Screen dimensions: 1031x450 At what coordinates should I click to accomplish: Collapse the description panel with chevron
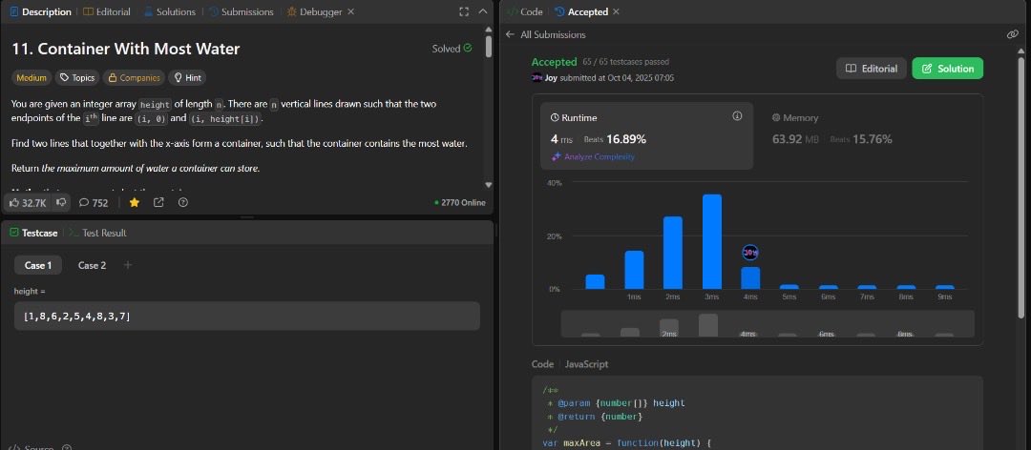(x=483, y=11)
